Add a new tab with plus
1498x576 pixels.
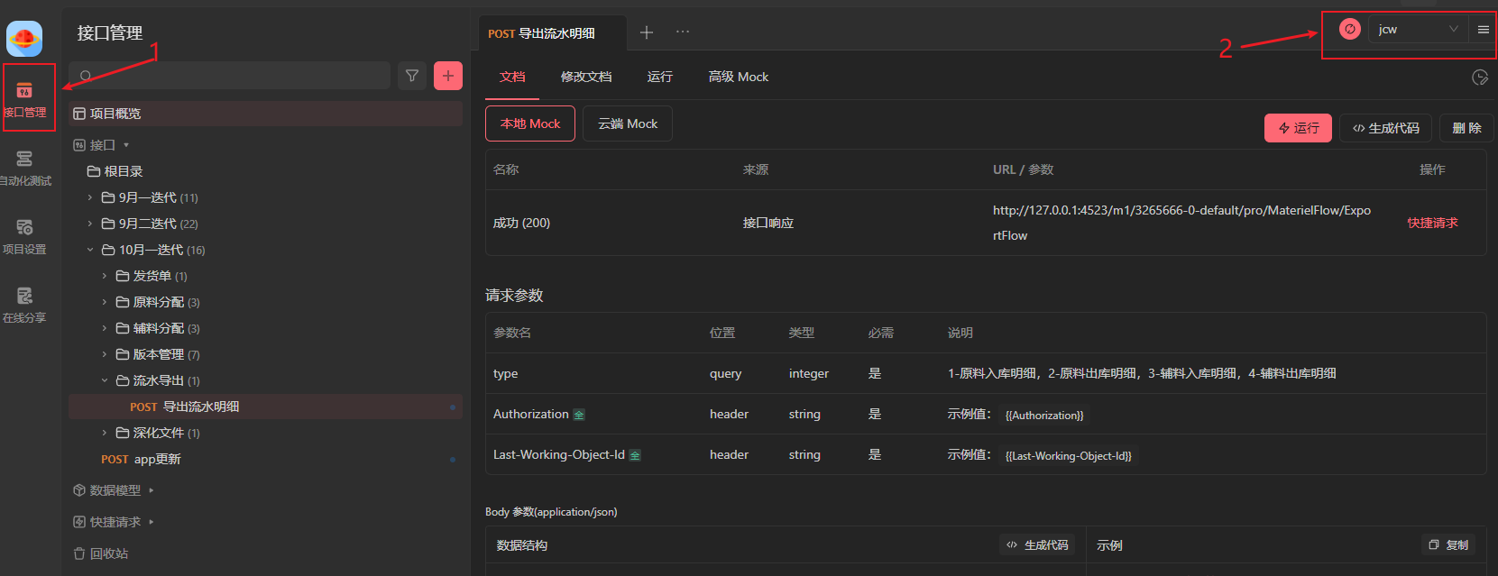[647, 32]
